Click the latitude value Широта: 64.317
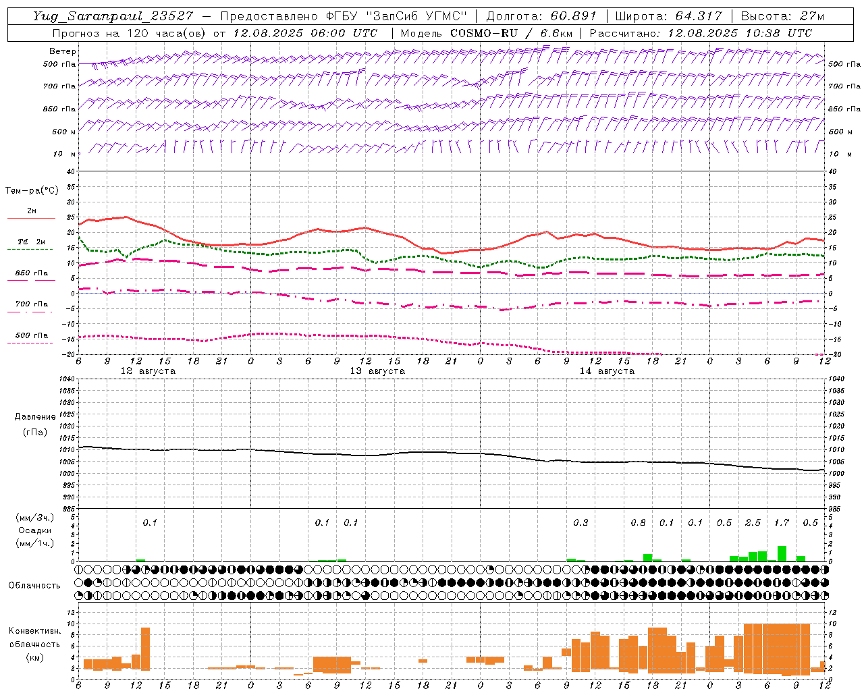The height and width of the screenshot is (691, 864). click(x=668, y=16)
